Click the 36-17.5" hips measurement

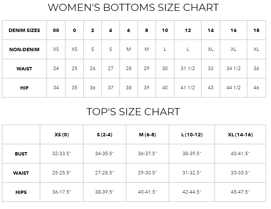pos(62,192)
